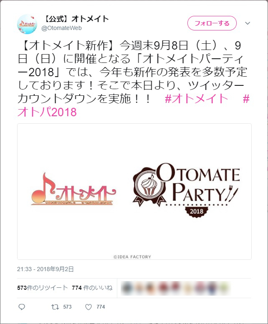Screen dimensions: 268x324
Task: Click the 【公式】オトメイト display name
Action: 76,19
